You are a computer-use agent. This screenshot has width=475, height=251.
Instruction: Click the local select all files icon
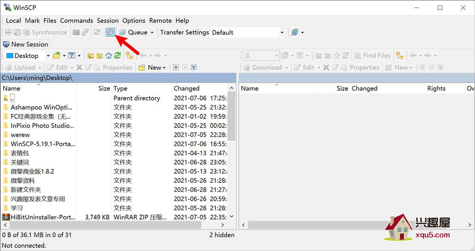coord(194,67)
